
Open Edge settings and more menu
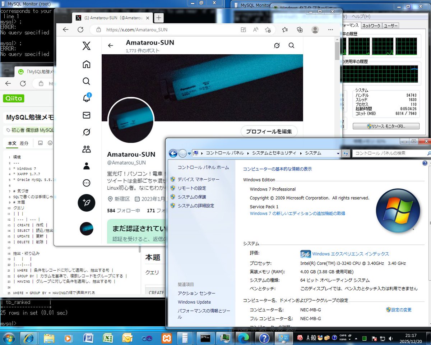tap(330, 30)
